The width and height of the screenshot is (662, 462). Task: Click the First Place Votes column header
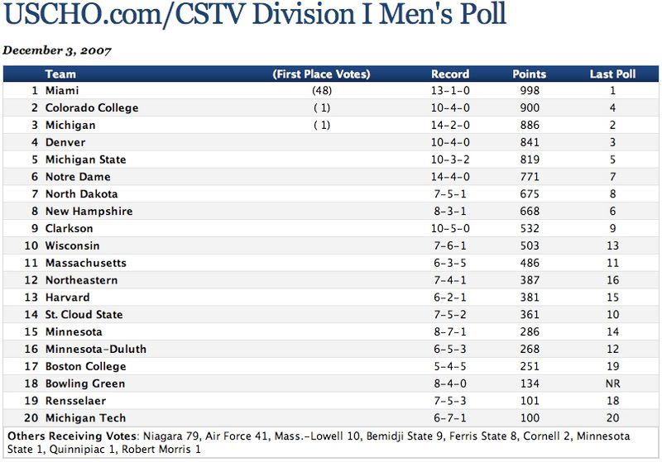point(321,74)
